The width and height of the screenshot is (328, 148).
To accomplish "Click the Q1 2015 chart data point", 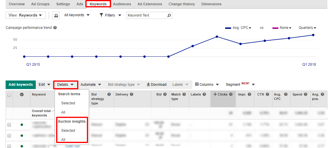I will tap(24, 57).
